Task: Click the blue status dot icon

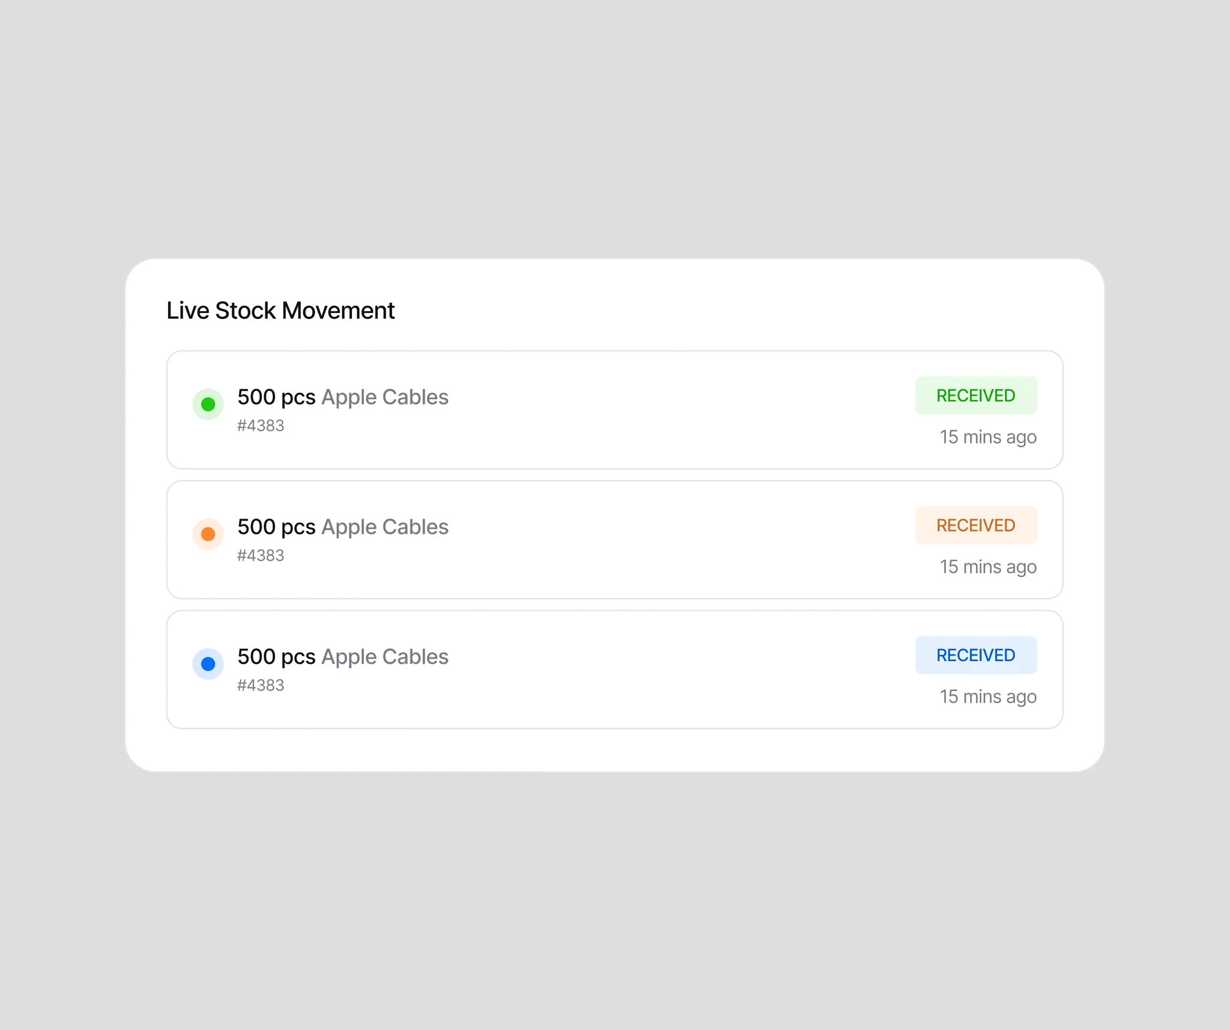Action: [x=208, y=663]
